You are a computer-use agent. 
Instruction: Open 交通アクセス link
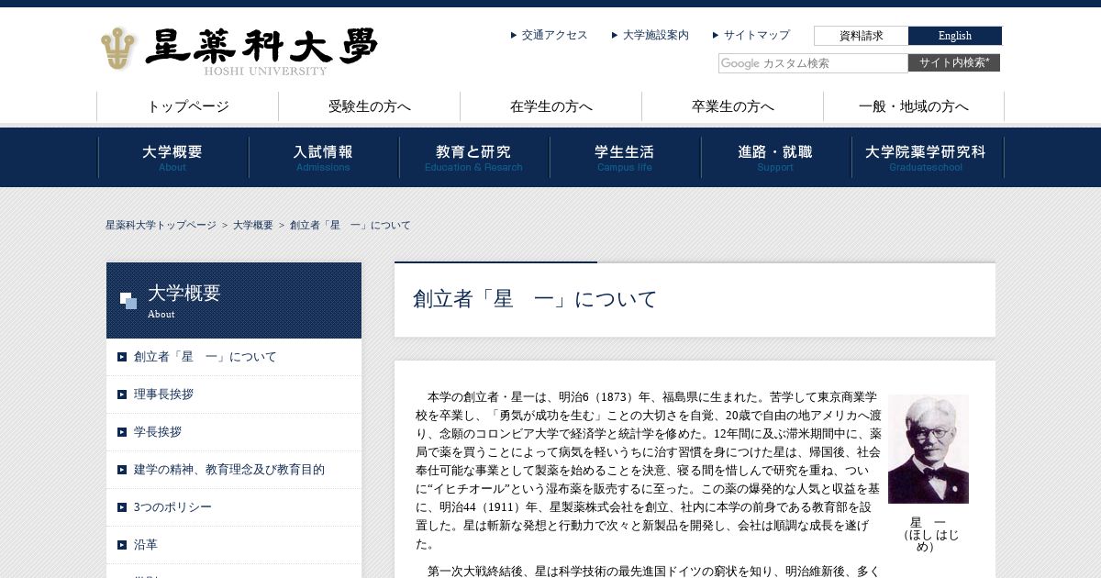tap(554, 36)
